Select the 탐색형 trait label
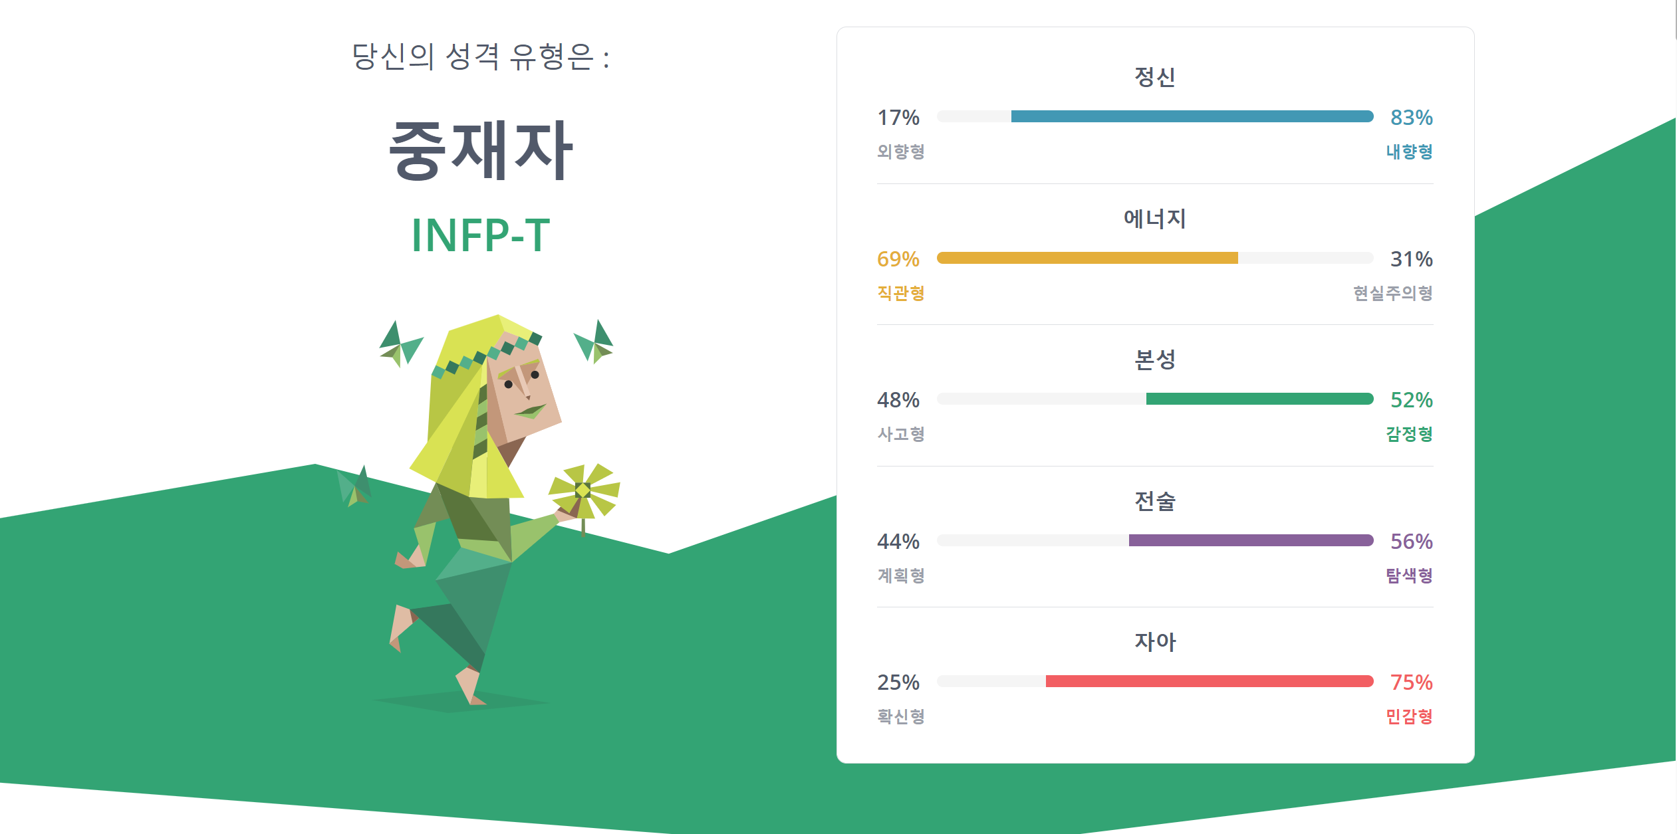This screenshot has width=1677, height=834. (1409, 575)
